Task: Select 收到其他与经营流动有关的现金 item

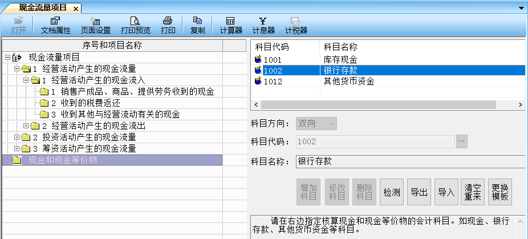Action: 116,114
